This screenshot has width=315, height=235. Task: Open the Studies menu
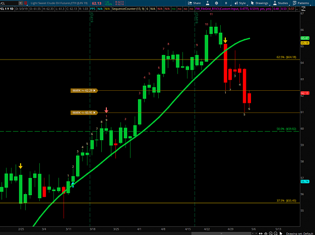coord(280,3)
